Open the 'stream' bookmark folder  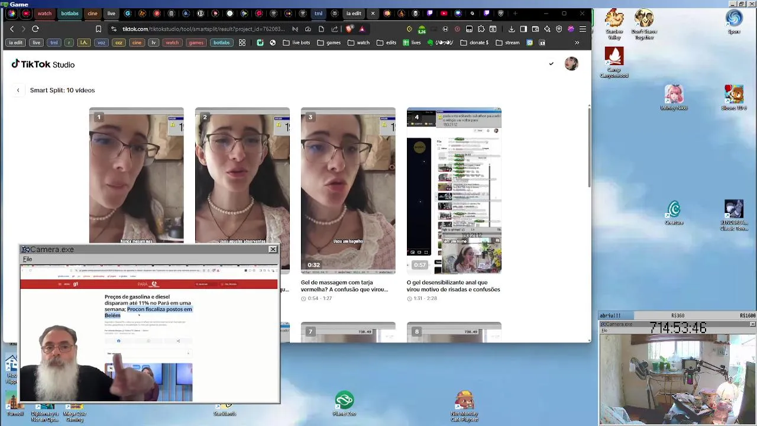[x=507, y=43]
